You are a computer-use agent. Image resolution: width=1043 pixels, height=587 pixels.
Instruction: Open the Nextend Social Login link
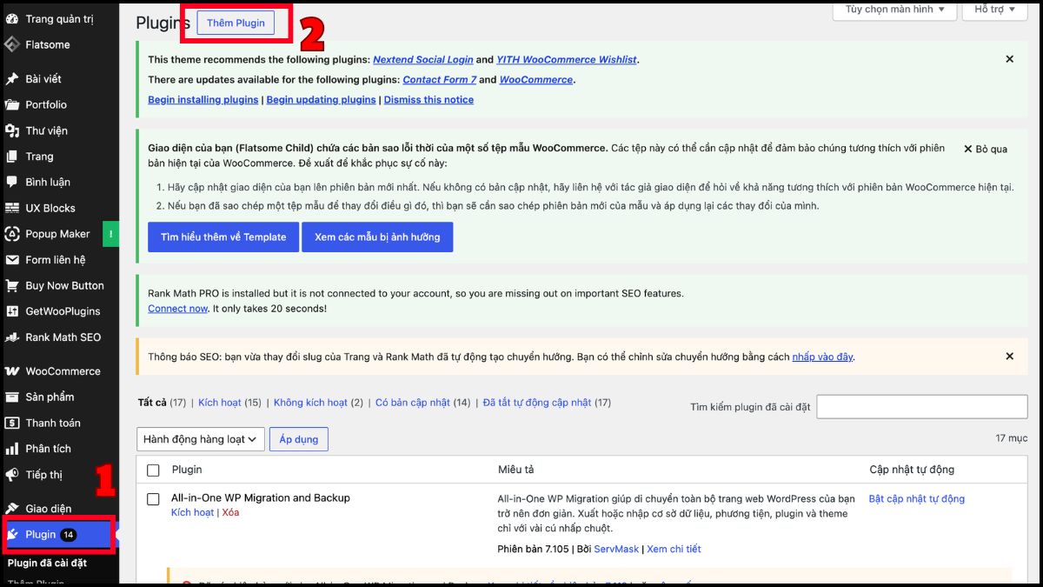[423, 60]
